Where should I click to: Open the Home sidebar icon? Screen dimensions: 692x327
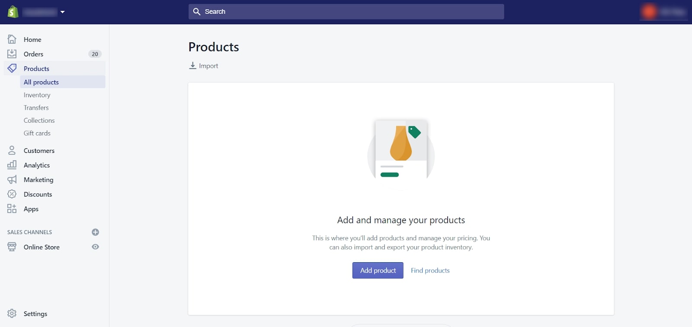(x=12, y=39)
